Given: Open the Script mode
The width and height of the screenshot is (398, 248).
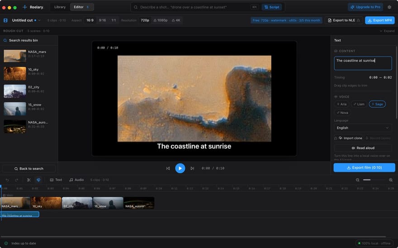Looking at the screenshot, I should pos(272,7).
